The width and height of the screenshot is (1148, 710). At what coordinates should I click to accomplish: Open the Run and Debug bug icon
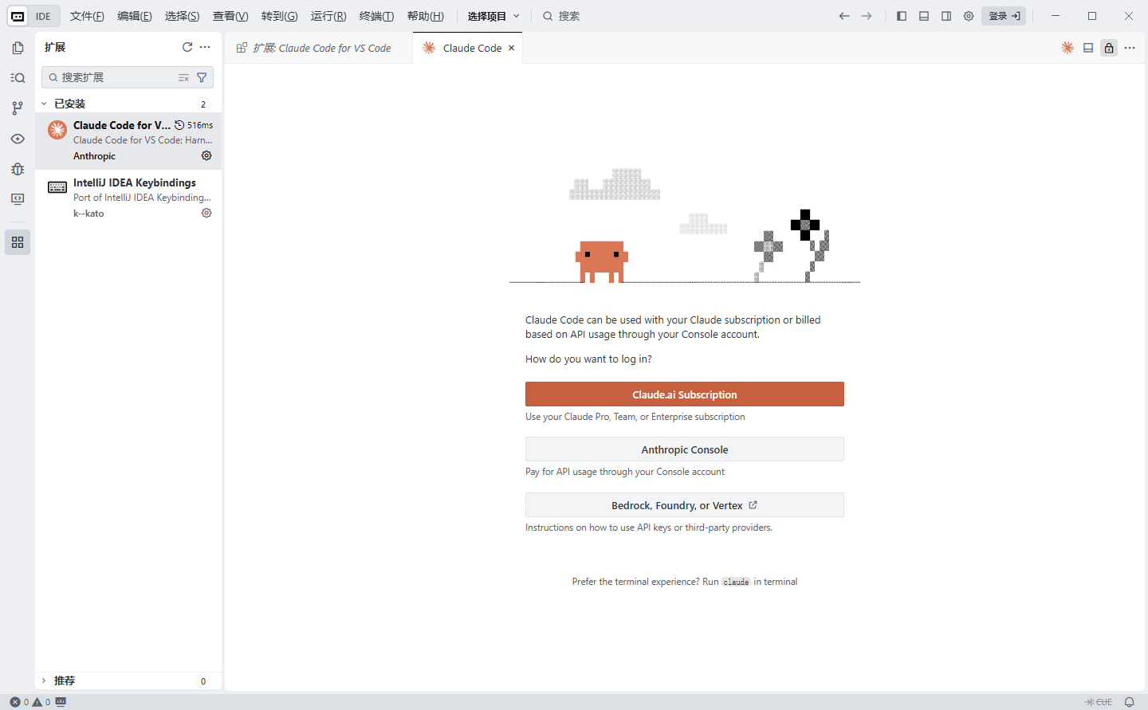[18, 169]
